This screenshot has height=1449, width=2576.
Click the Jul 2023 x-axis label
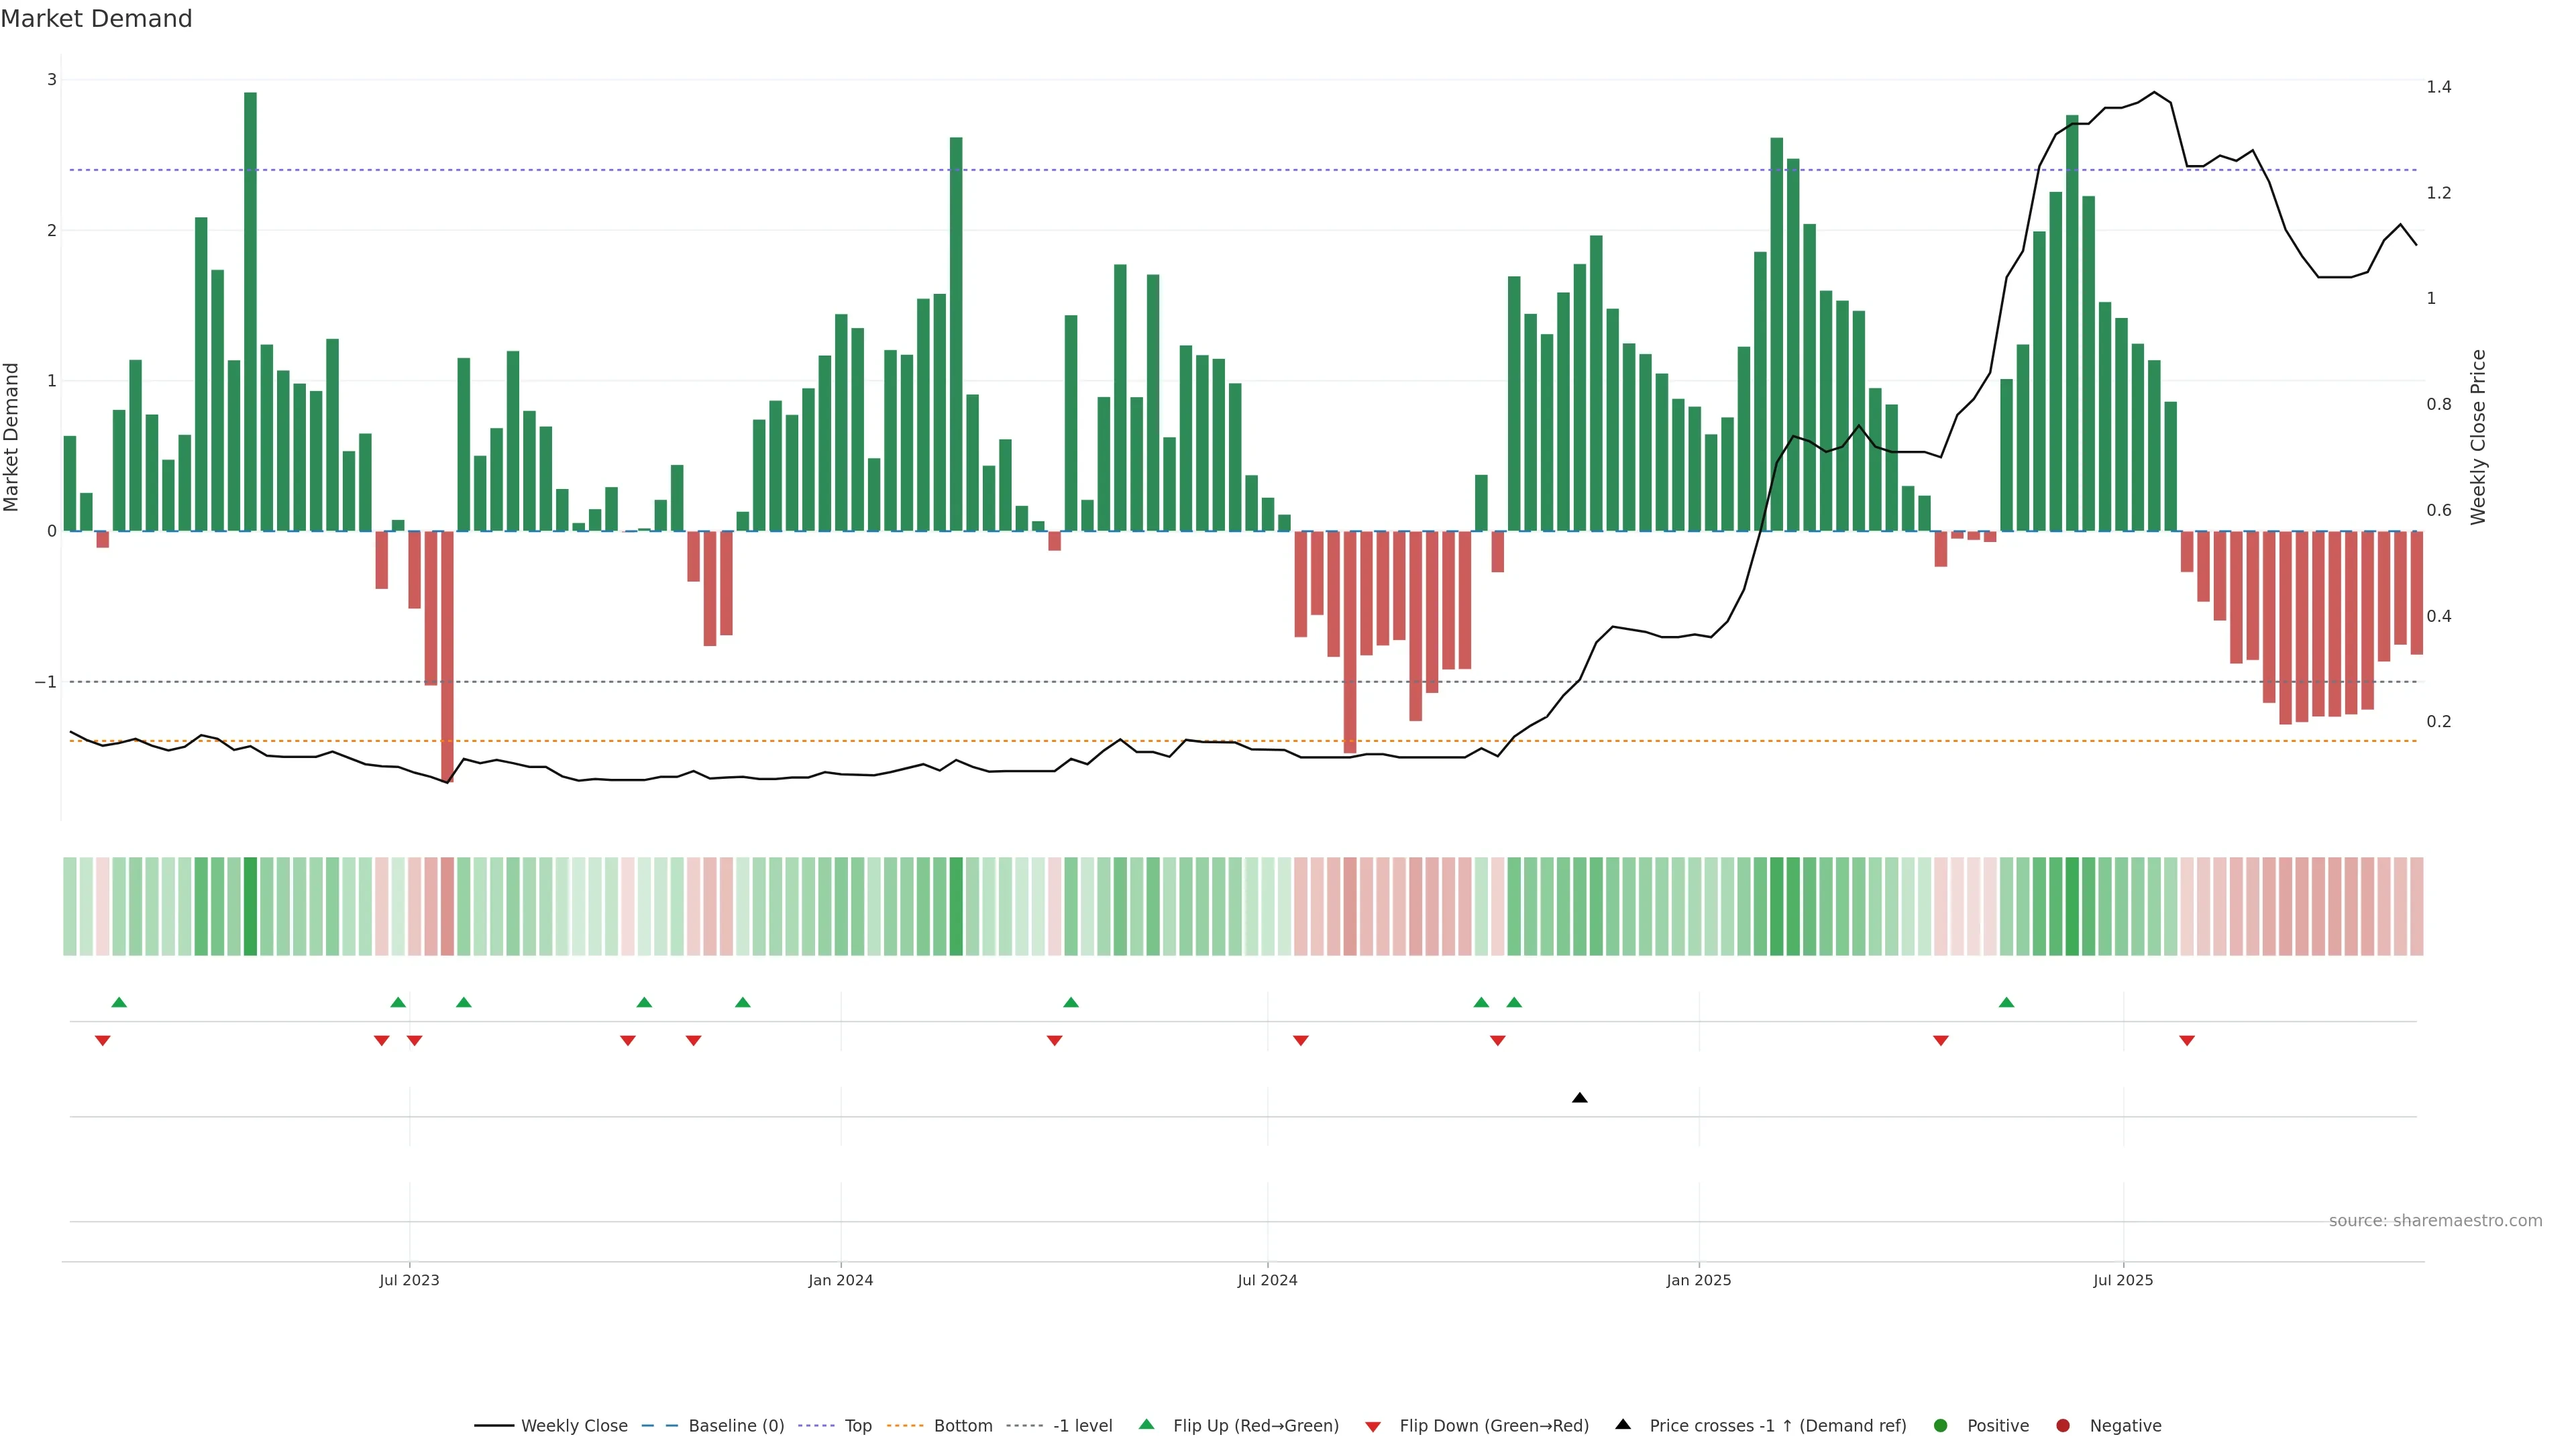(409, 1280)
